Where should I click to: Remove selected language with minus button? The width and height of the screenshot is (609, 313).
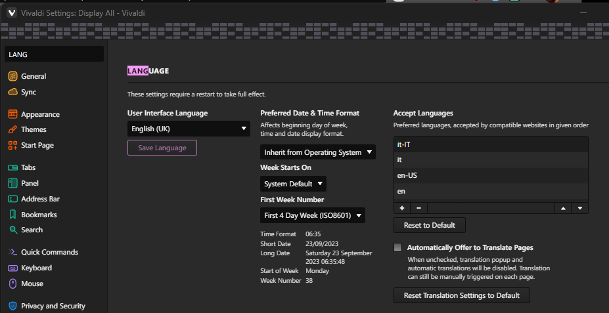(x=418, y=208)
